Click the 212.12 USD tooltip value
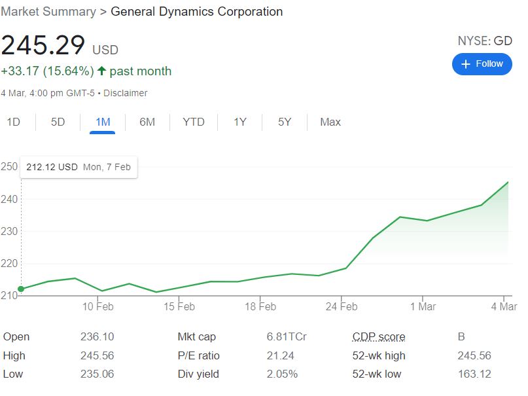Image resolution: width=528 pixels, height=396 pixels. pyautogui.click(x=52, y=167)
